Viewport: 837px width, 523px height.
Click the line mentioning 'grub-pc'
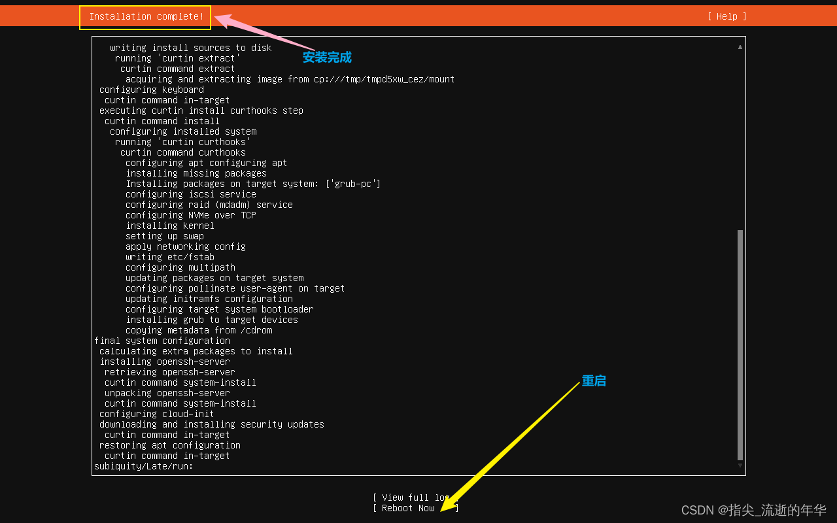(253, 184)
